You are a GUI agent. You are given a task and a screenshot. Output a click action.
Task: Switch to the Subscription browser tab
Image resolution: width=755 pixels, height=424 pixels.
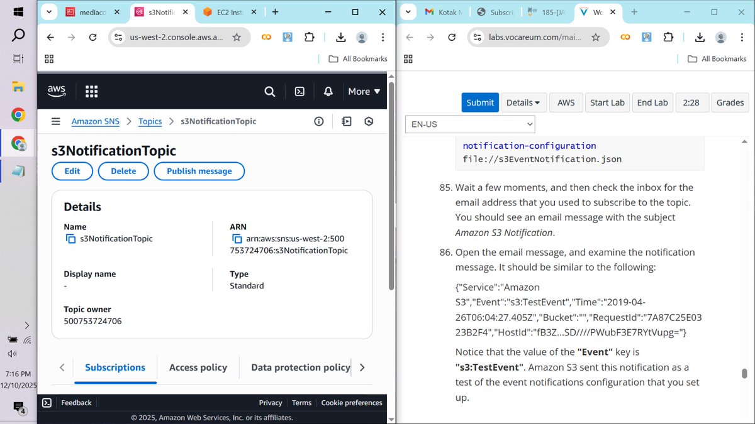pyautogui.click(x=496, y=12)
